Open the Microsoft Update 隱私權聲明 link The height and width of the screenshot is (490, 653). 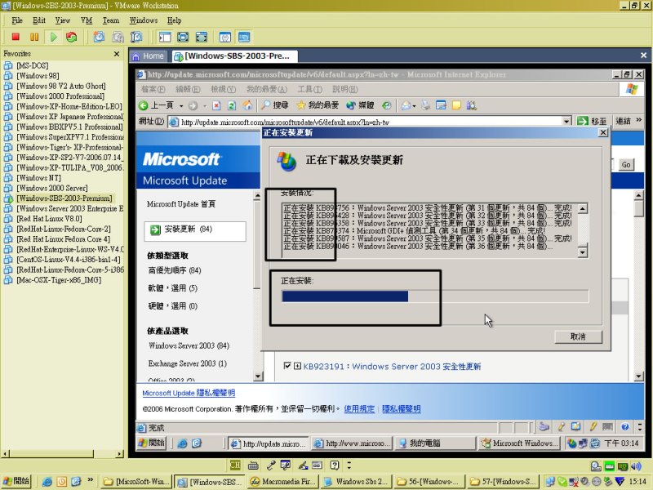coord(189,393)
